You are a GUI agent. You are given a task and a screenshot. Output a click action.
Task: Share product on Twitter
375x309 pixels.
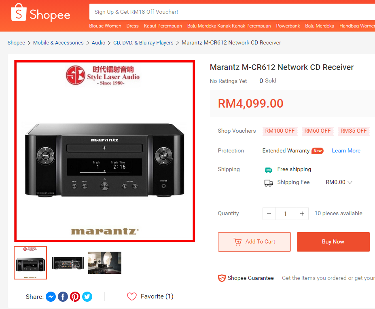click(x=87, y=296)
